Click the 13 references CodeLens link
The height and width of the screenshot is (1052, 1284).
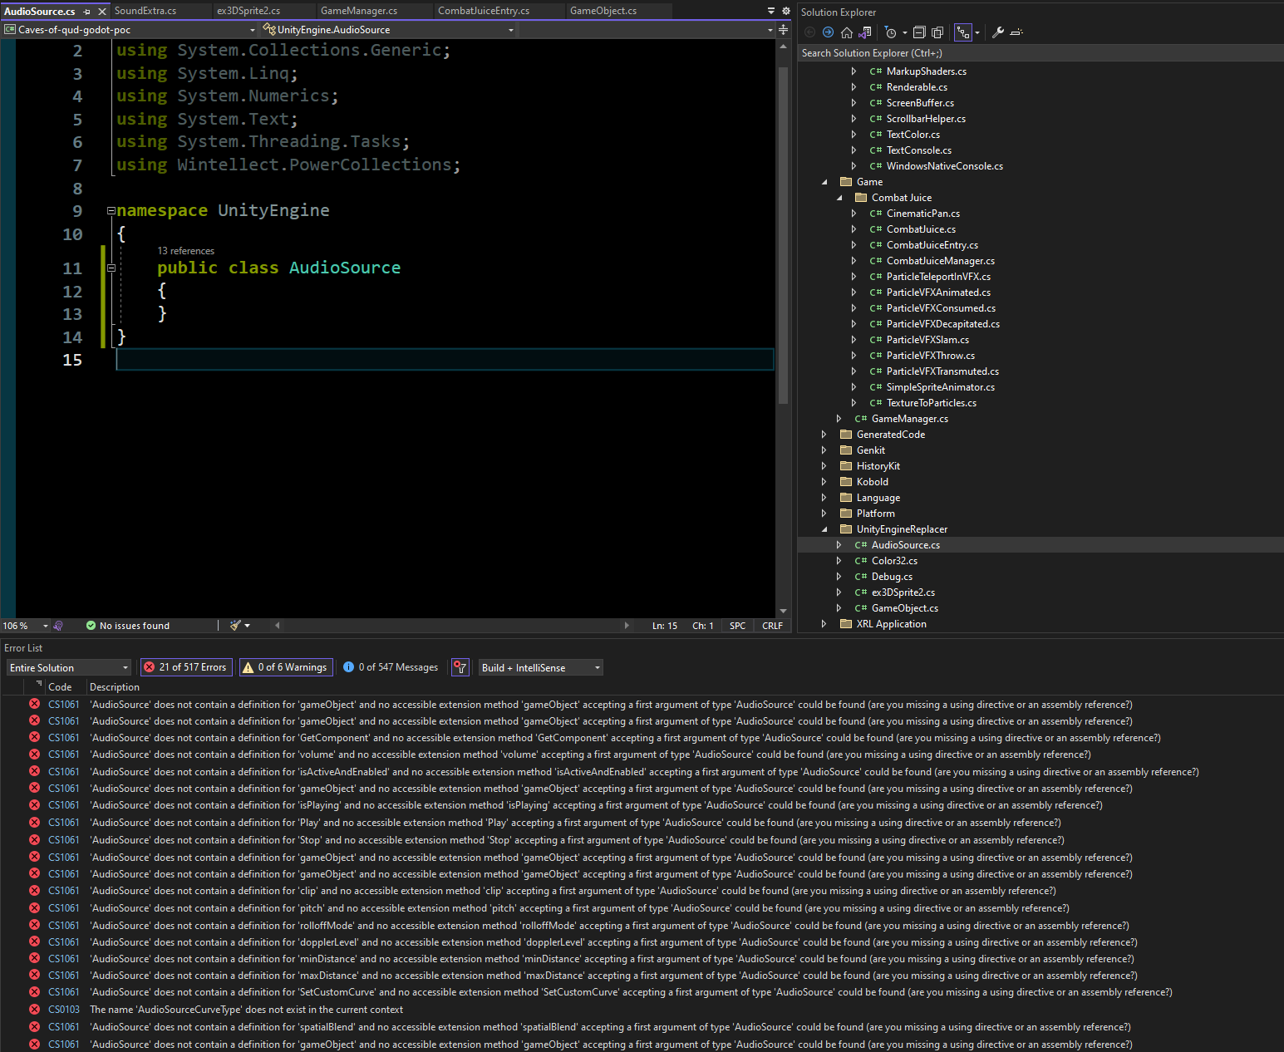point(185,251)
